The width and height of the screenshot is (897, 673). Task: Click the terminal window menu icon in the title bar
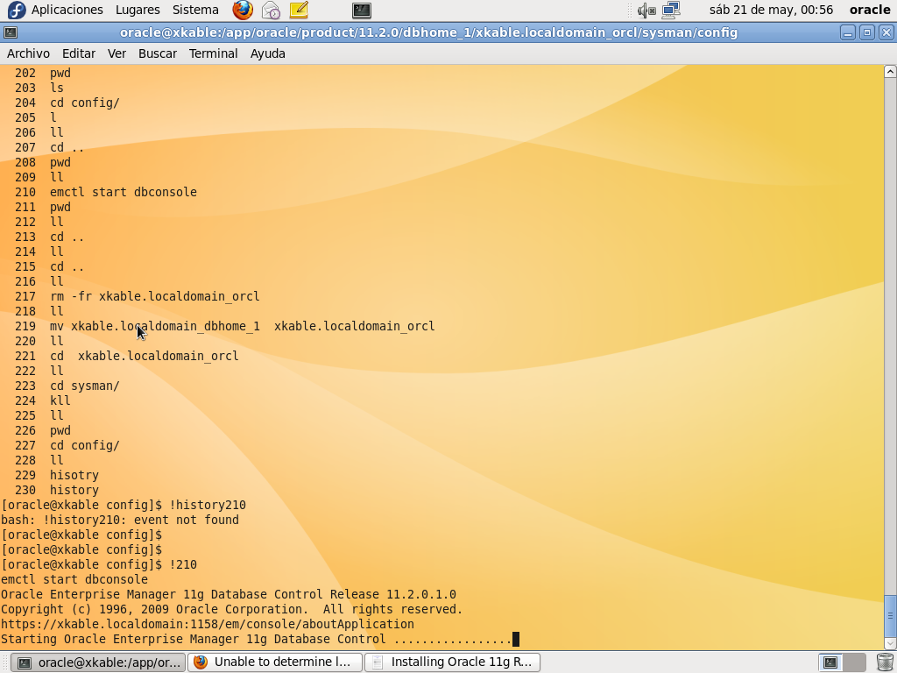click(11, 32)
